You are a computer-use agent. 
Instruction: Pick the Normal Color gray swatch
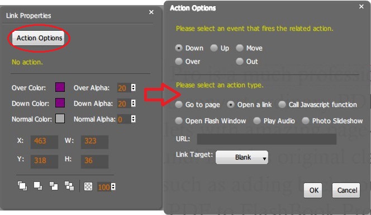(60, 119)
